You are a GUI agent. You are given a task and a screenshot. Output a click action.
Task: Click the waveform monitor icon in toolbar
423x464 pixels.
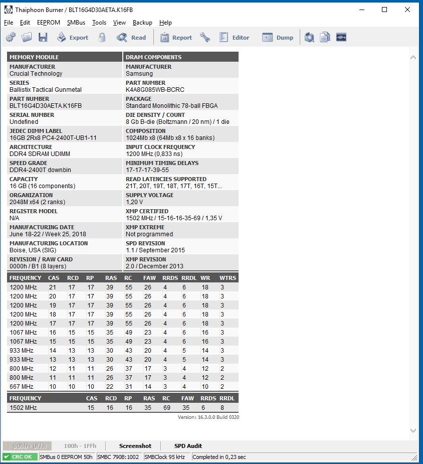341,37
